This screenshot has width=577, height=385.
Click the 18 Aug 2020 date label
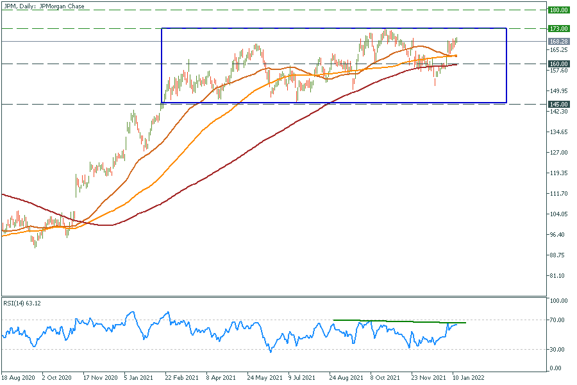click(x=17, y=379)
